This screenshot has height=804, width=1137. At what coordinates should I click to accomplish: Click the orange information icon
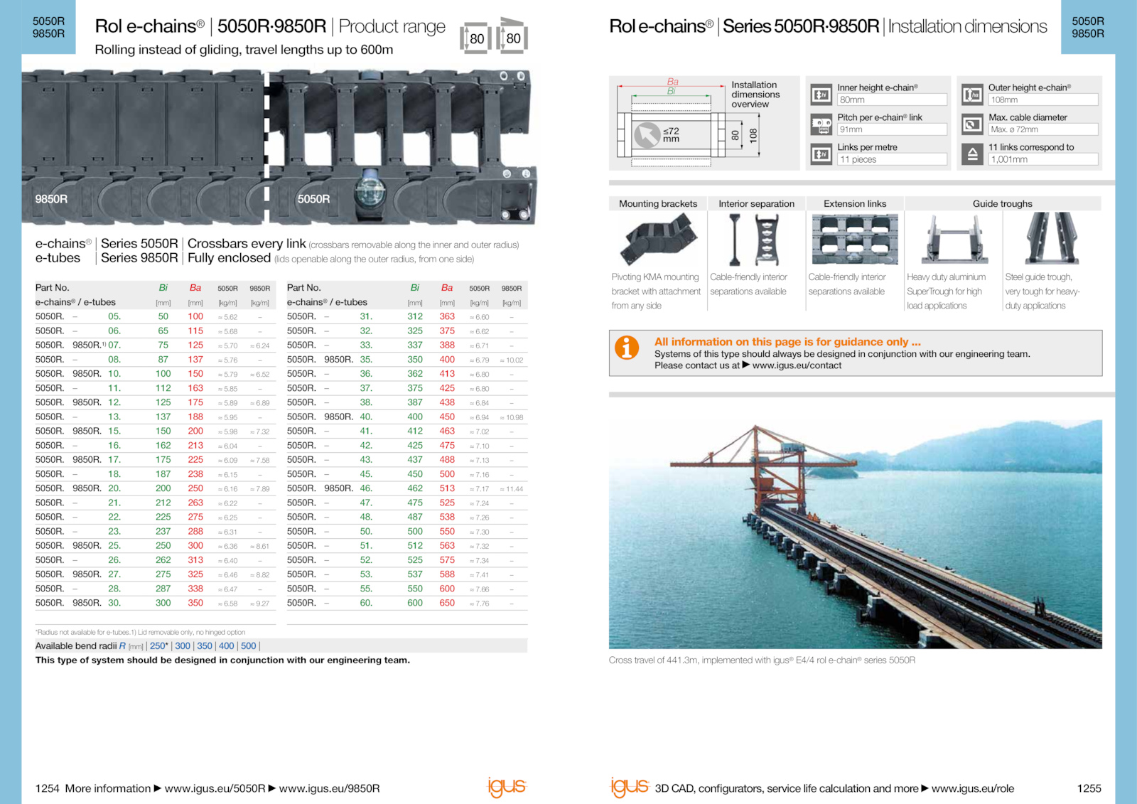627,348
